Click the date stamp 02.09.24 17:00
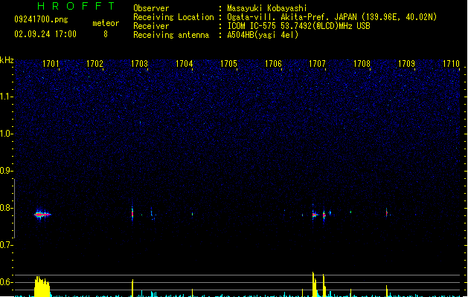The image size is (468, 297). pyautogui.click(x=45, y=34)
